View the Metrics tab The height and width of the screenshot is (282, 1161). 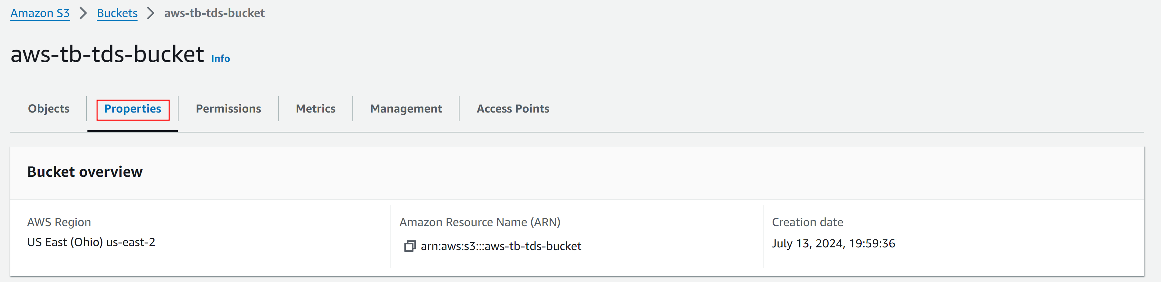pyautogui.click(x=315, y=109)
